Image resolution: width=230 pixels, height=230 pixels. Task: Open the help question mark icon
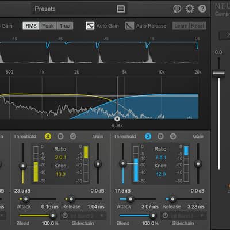(202, 9)
